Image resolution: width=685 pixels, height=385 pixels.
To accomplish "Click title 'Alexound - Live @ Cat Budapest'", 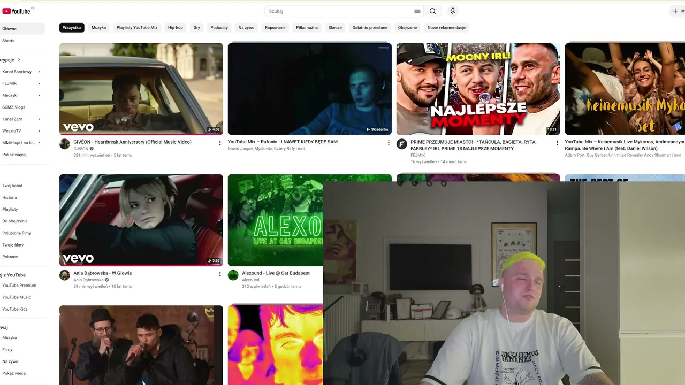I will point(276,273).
